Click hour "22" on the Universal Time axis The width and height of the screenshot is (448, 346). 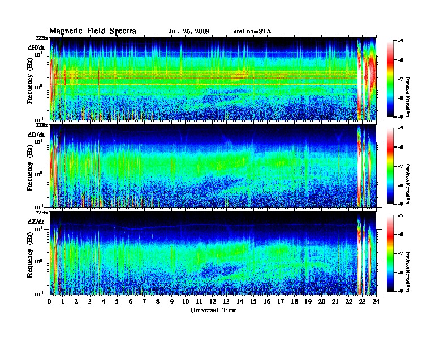pyautogui.click(x=349, y=301)
